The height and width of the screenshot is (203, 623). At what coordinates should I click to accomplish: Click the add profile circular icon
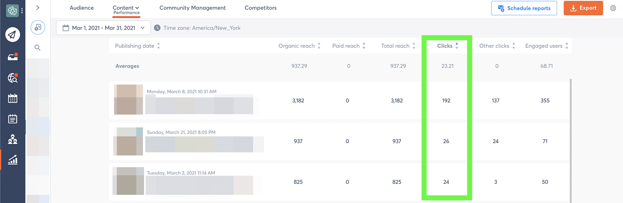tap(38, 27)
